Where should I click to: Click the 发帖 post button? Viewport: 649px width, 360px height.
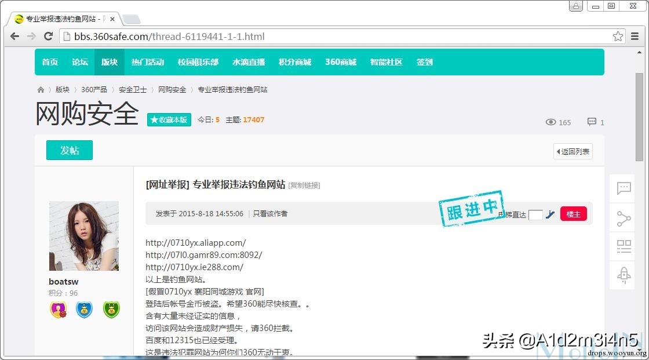click(69, 150)
